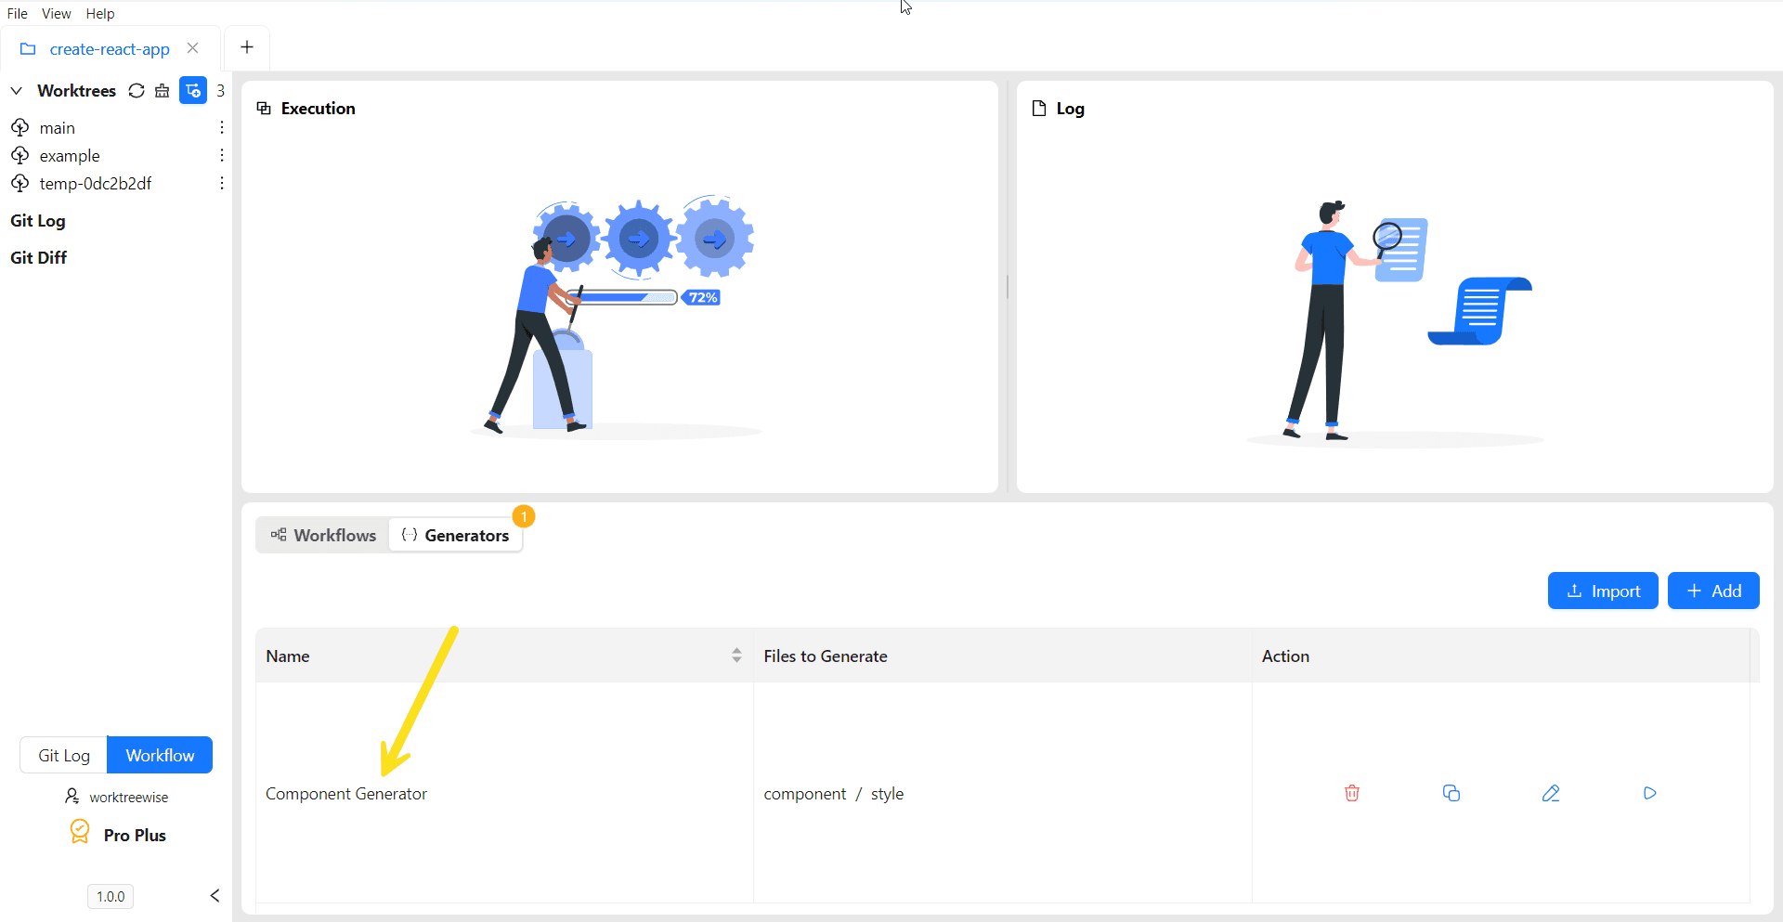
Task: Sort generators by Name column
Action: tap(736, 656)
